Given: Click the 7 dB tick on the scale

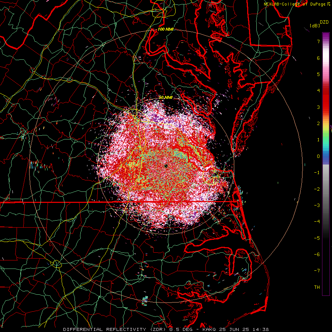Looking at the screenshot, I should pos(318,41).
